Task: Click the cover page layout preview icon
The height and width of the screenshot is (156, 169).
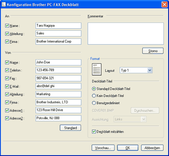Action: pos(97,69)
